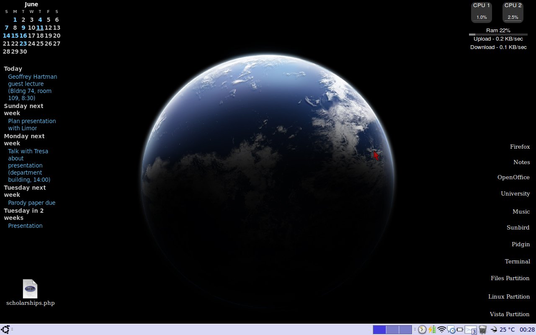Screen dimensions: 536x335
Task: Select June 9 in the calendar
Action: pos(23,28)
